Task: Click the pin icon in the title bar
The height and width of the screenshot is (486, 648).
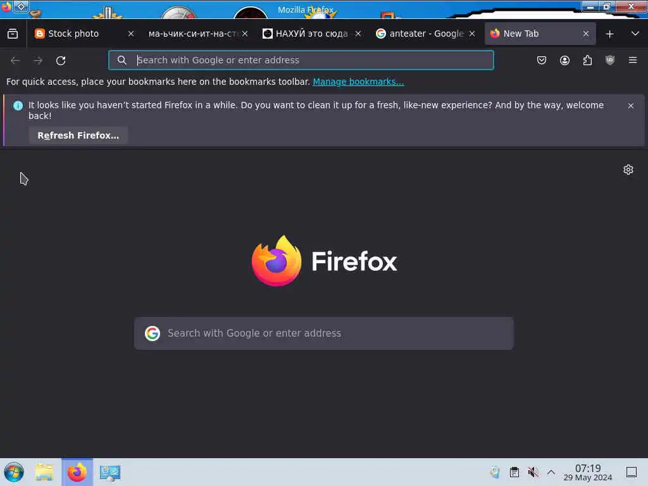Action: [x=22, y=6]
